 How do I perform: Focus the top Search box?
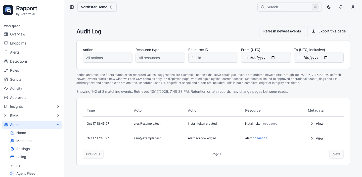pos(290,7)
